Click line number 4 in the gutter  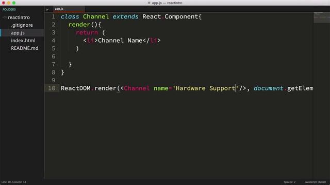(x=54, y=41)
